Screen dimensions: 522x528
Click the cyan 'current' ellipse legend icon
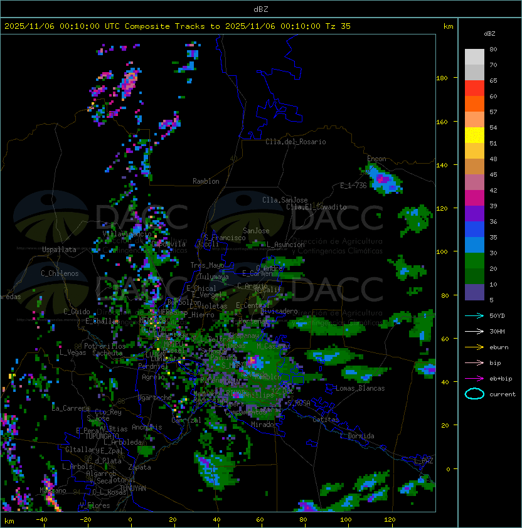coord(474,394)
